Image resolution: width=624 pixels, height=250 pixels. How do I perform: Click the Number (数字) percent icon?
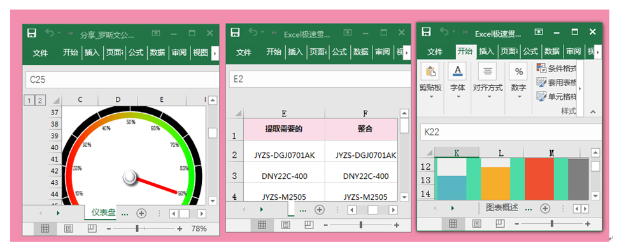(x=518, y=71)
